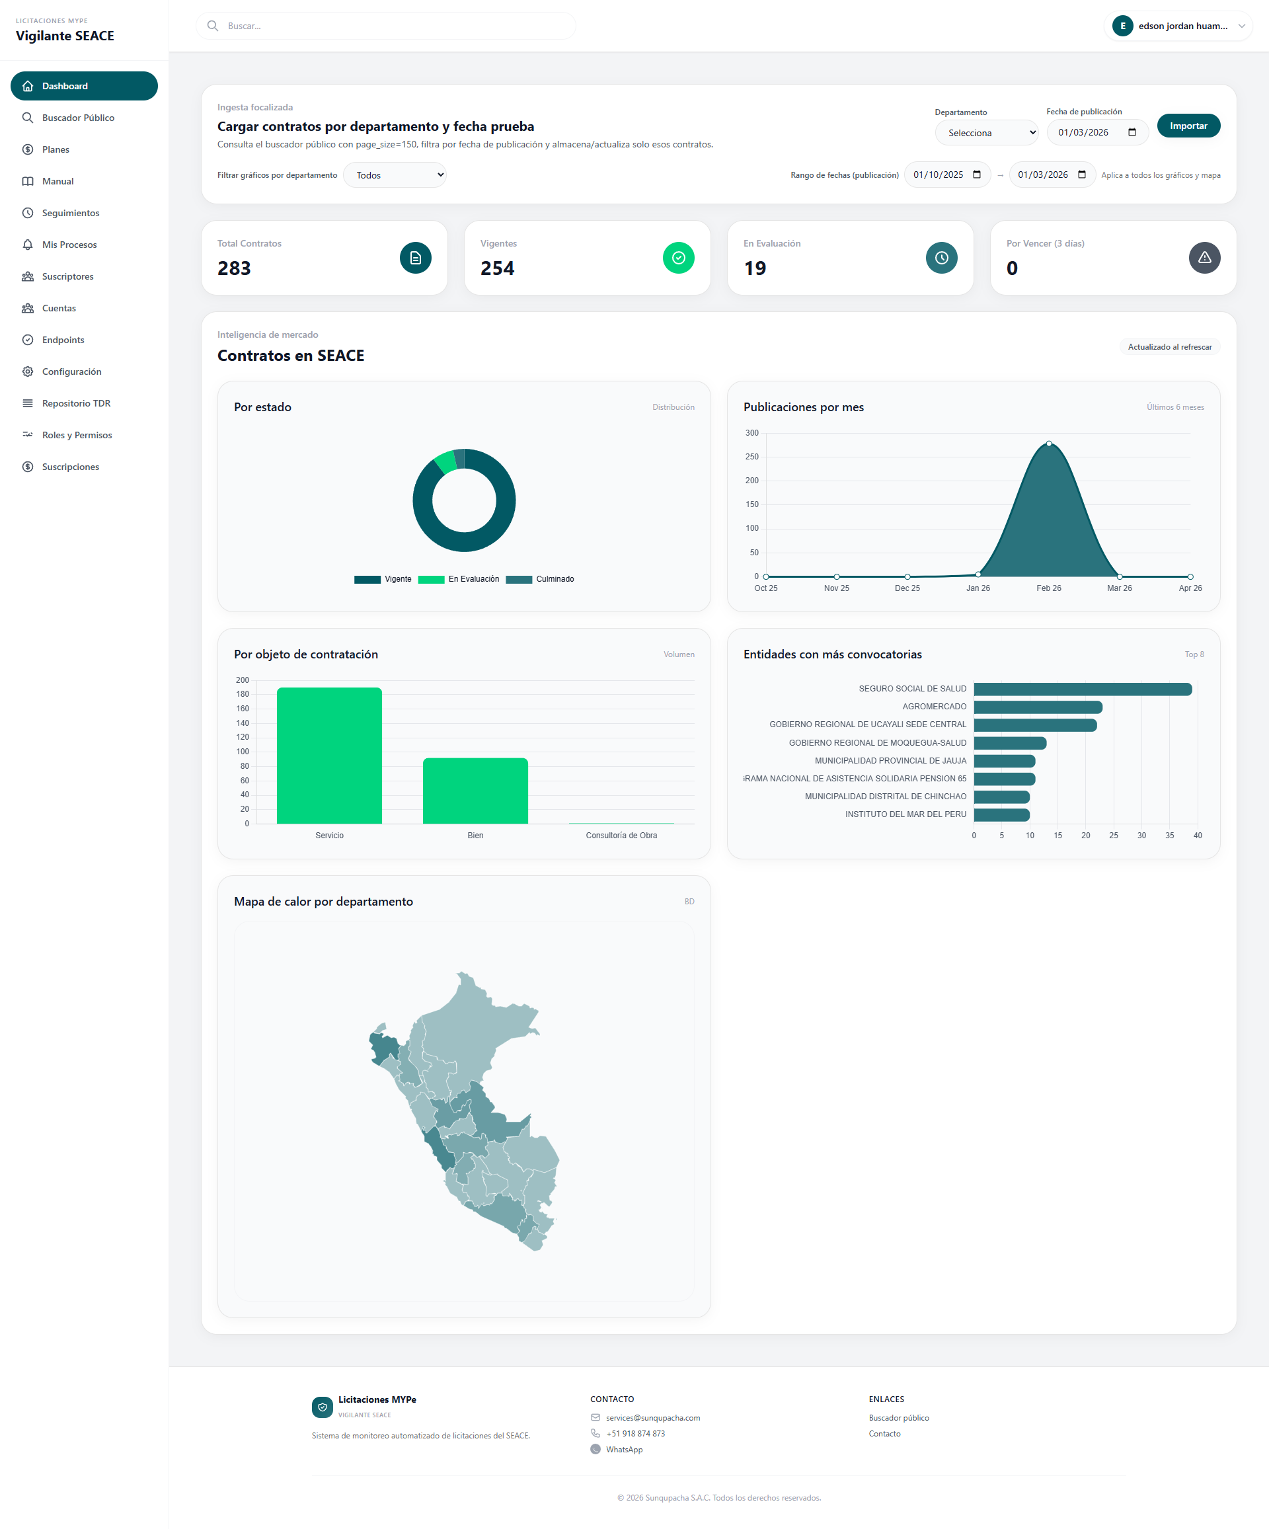Open Filtrar gráficos por departamento dropdown
Viewport: 1269px width, 1529px height.
point(394,175)
